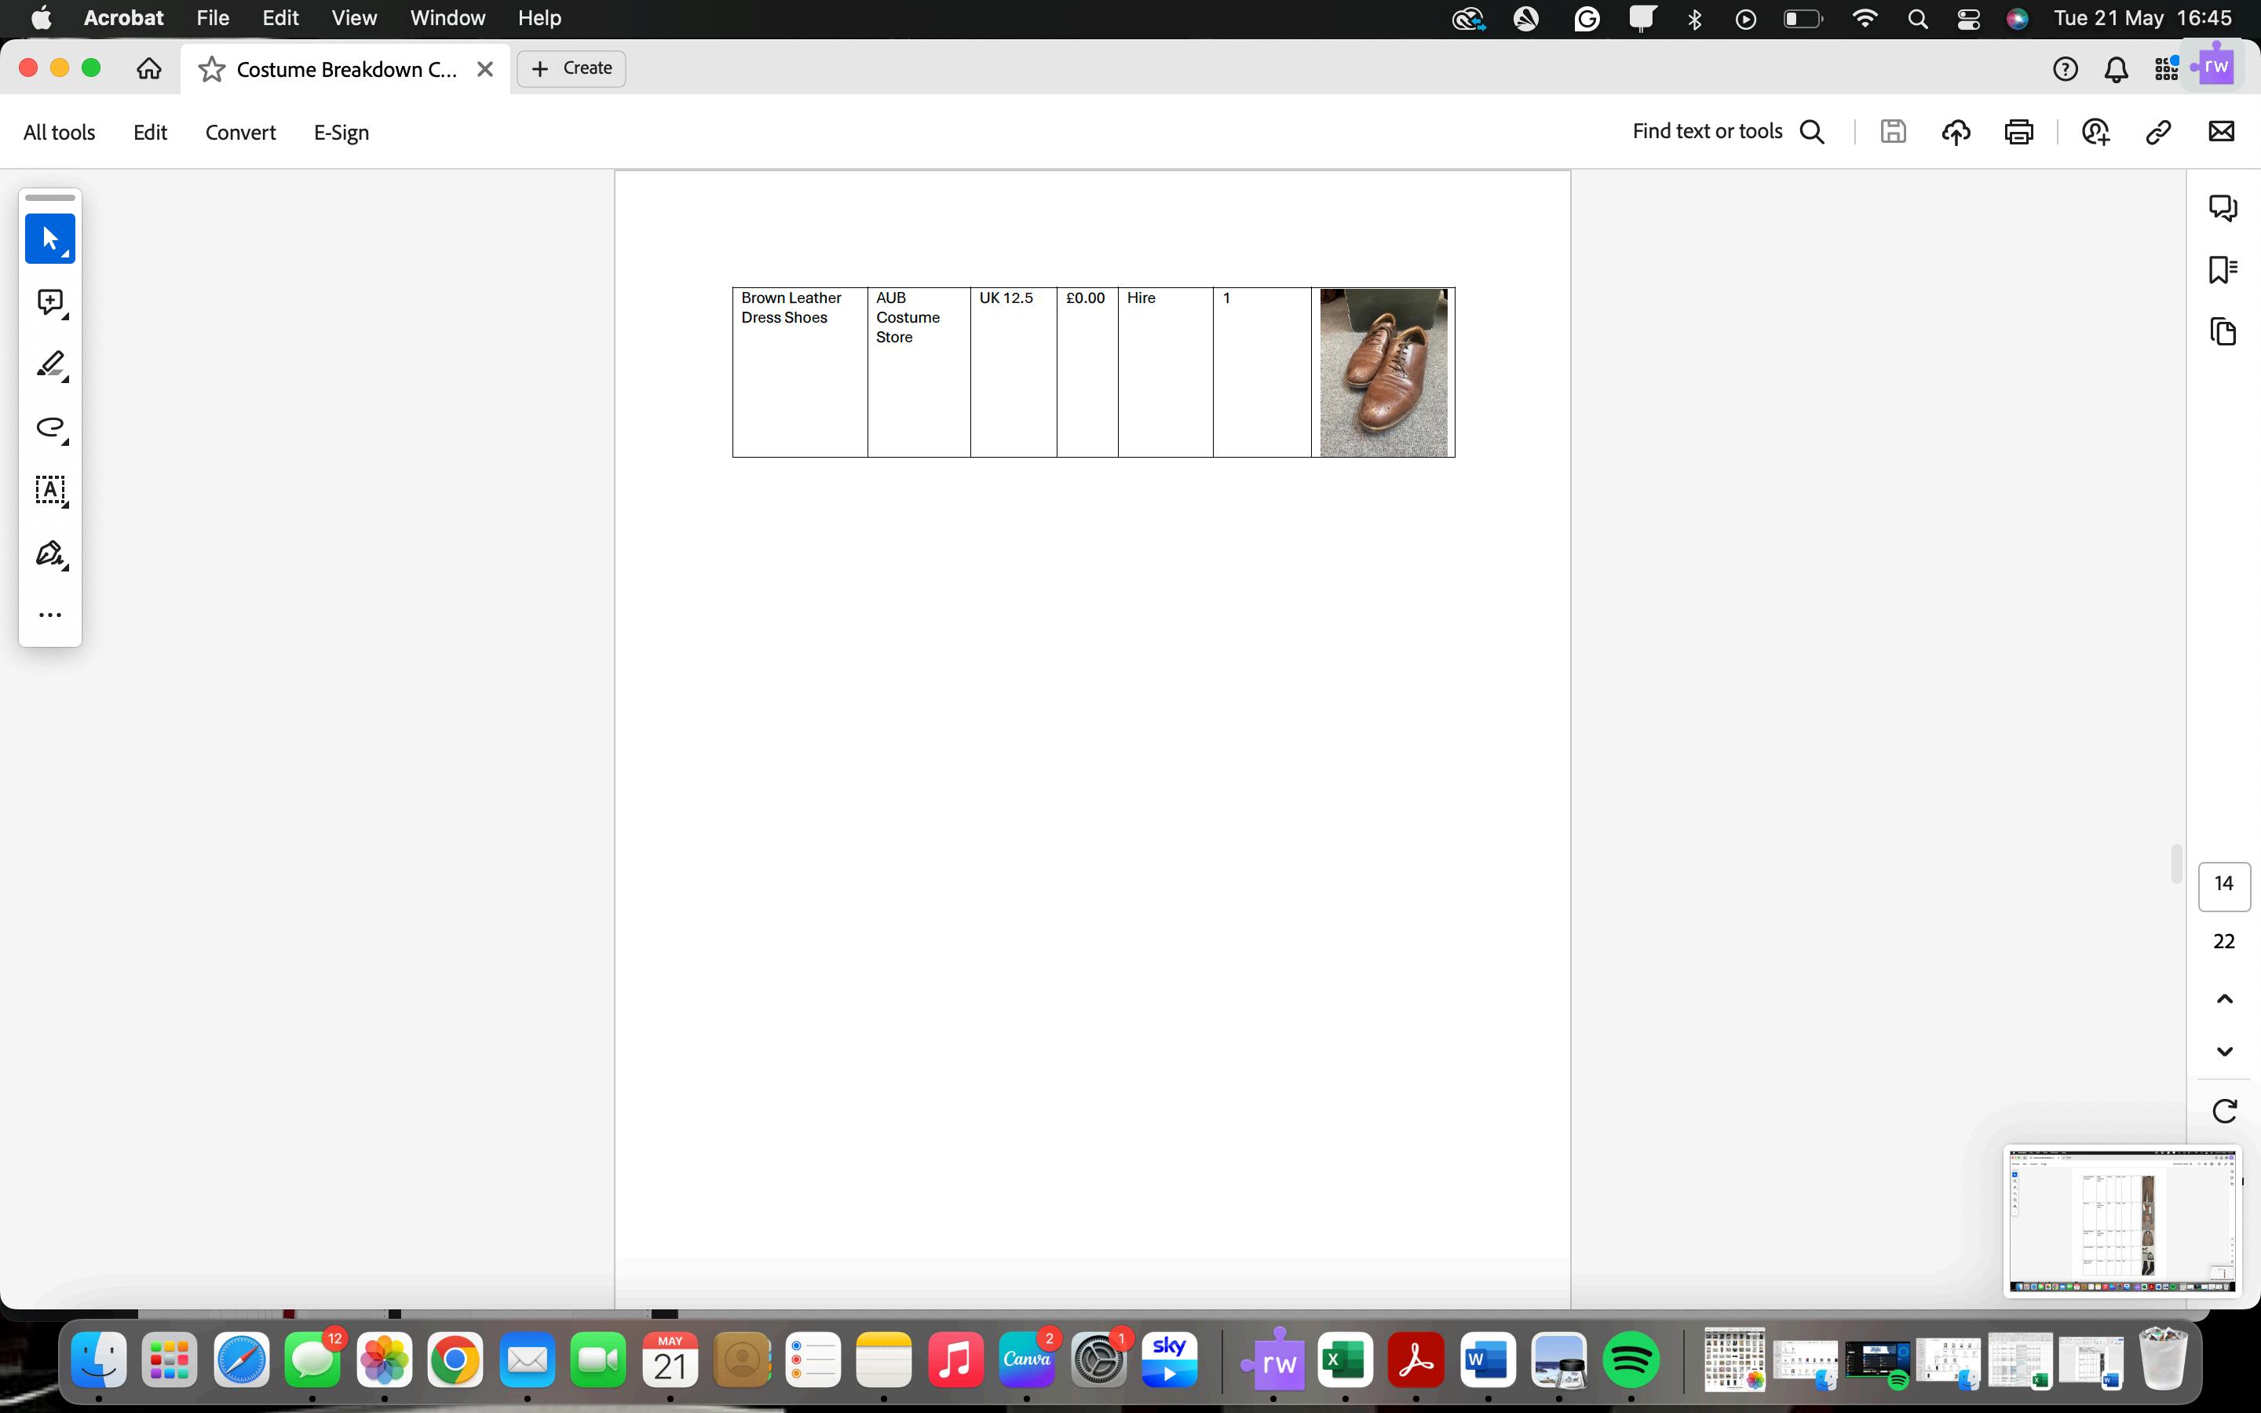Click the Create button
Screen dimensions: 2261x1413
(x=571, y=68)
